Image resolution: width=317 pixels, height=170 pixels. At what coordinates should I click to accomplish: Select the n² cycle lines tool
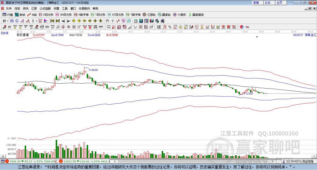[x=53, y=27]
